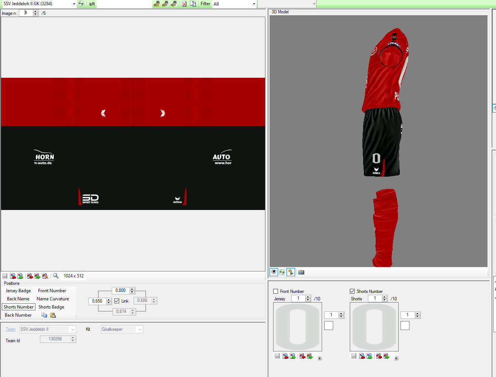Click the copy positions icon beside Back Number
The width and height of the screenshot is (496, 377).
44,315
